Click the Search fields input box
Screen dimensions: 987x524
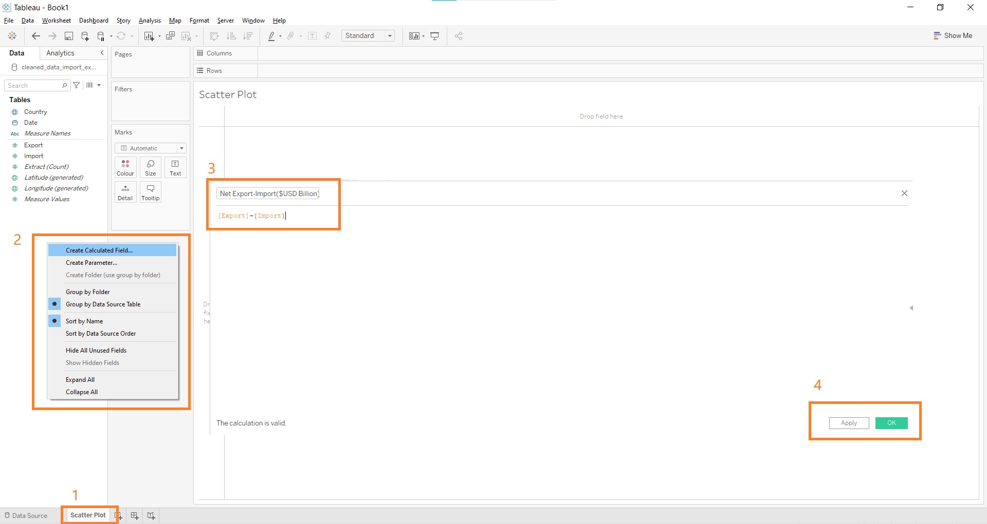(x=34, y=86)
